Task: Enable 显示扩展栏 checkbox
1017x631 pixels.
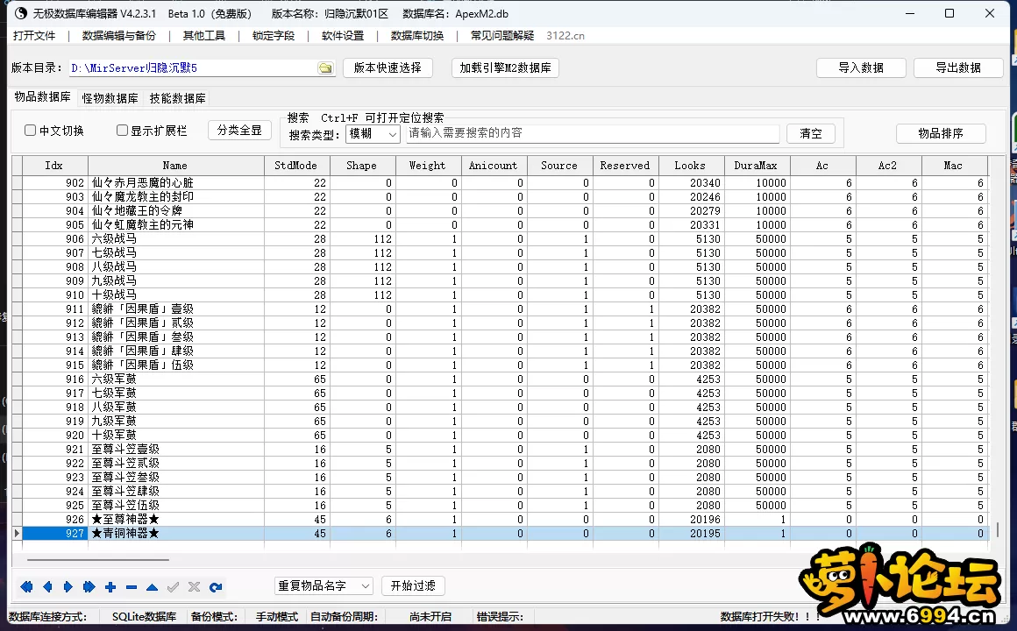Action: pos(122,131)
